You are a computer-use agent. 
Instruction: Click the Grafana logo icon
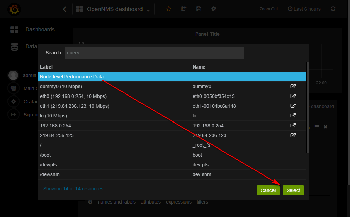pos(14,9)
